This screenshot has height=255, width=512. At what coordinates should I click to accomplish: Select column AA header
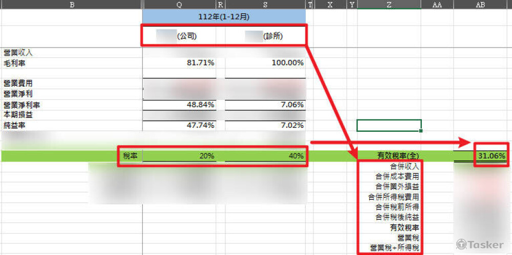pos(437,5)
